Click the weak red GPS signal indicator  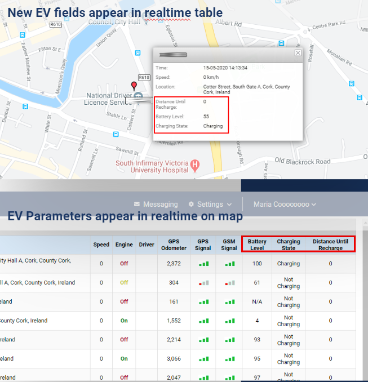[x=204, y=283]
